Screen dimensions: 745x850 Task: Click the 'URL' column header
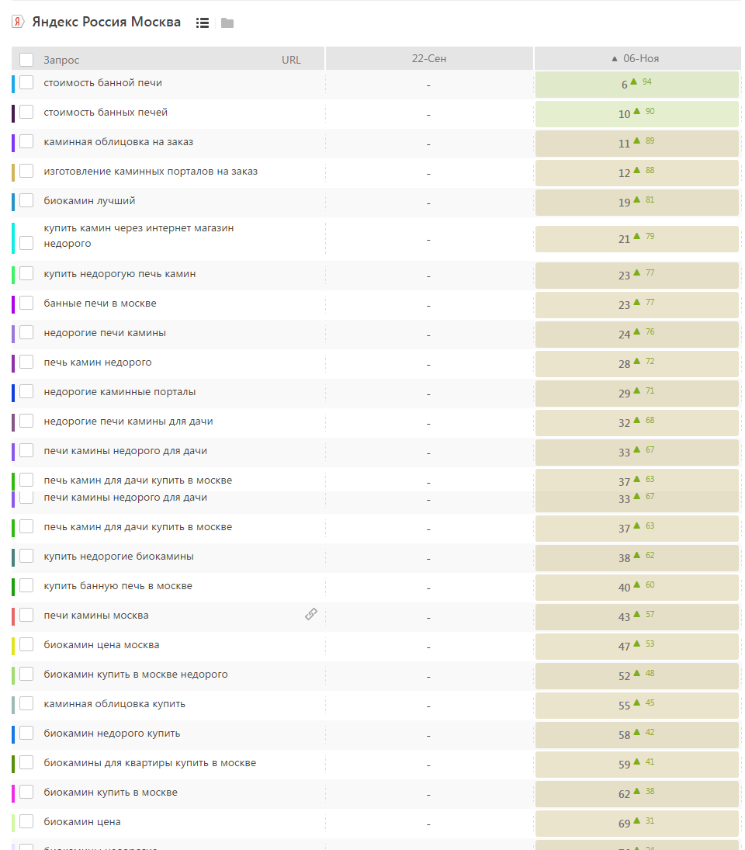(x=291, y=60)
